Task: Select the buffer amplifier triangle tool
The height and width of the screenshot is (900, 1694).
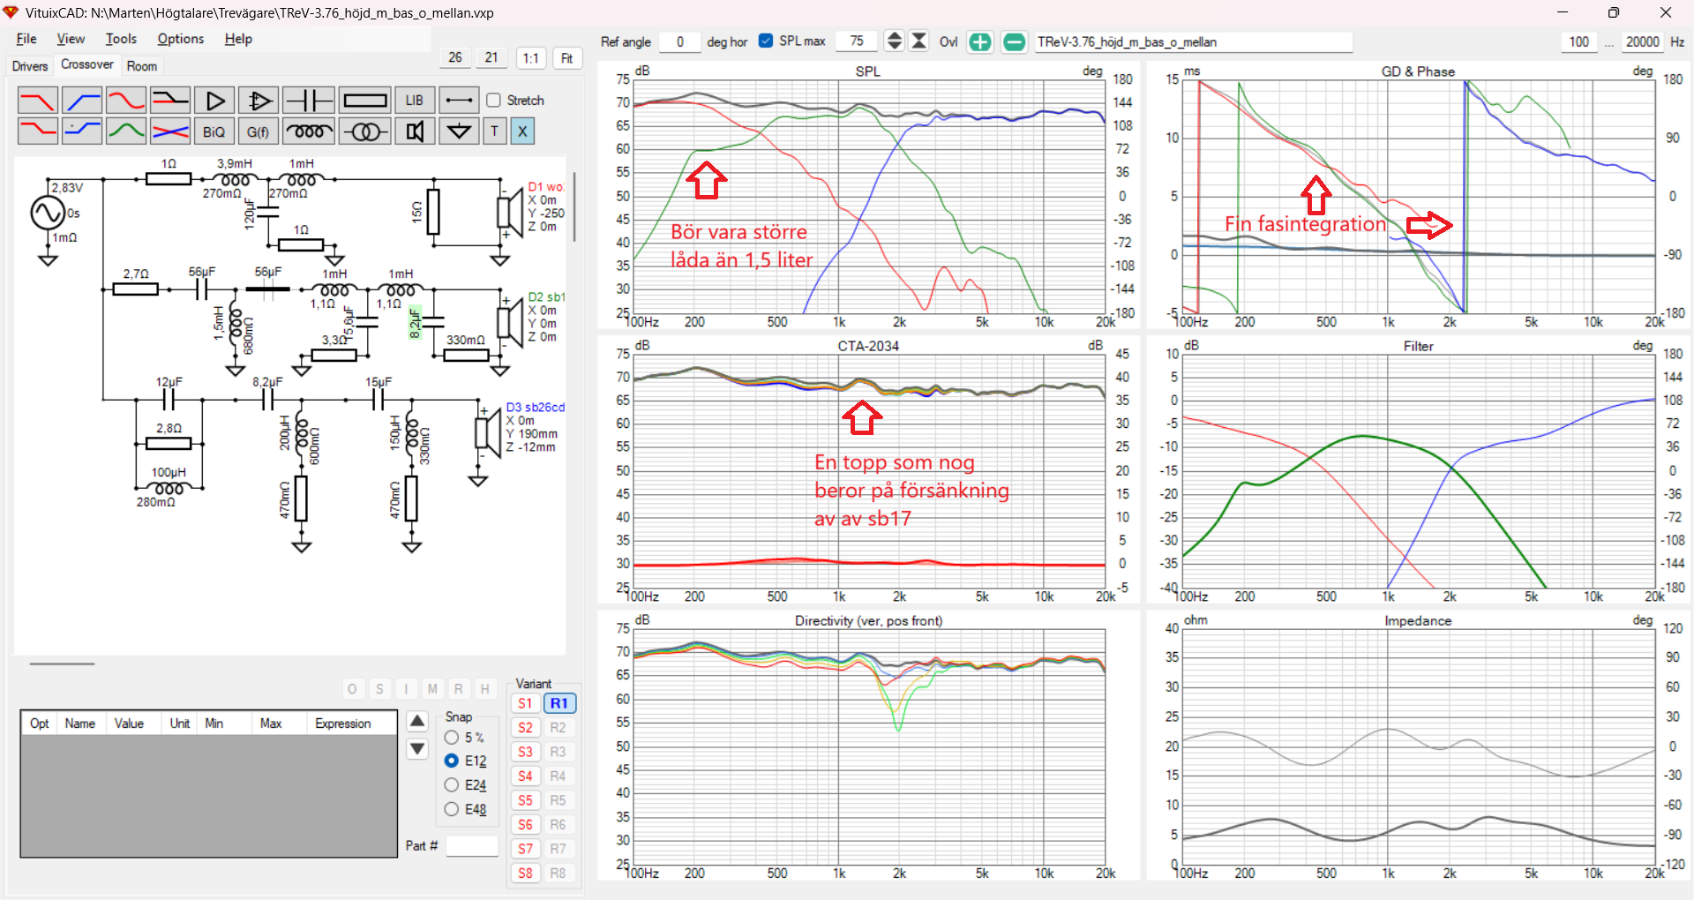Action: (x=214, y=101)
